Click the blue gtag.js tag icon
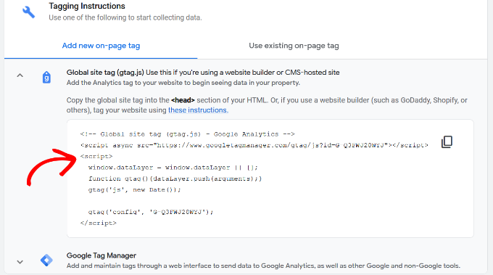This screenshot has width=493, height=275. point(46,77)
